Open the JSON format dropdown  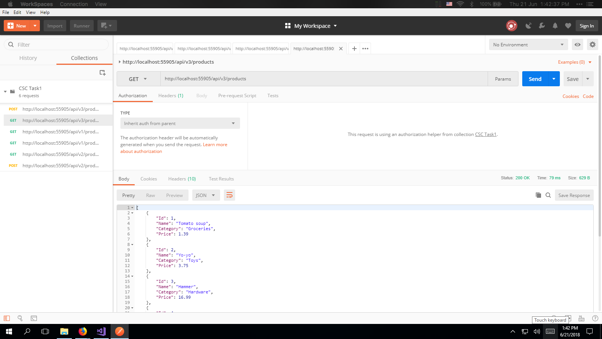pos(205,195)
